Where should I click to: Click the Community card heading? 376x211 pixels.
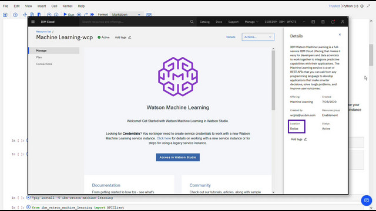pyautogui.click(x=200, y=185)
